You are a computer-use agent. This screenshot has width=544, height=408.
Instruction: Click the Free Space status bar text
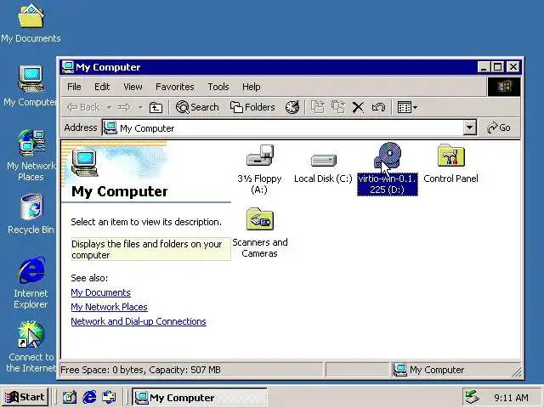(x=140, y=370)
